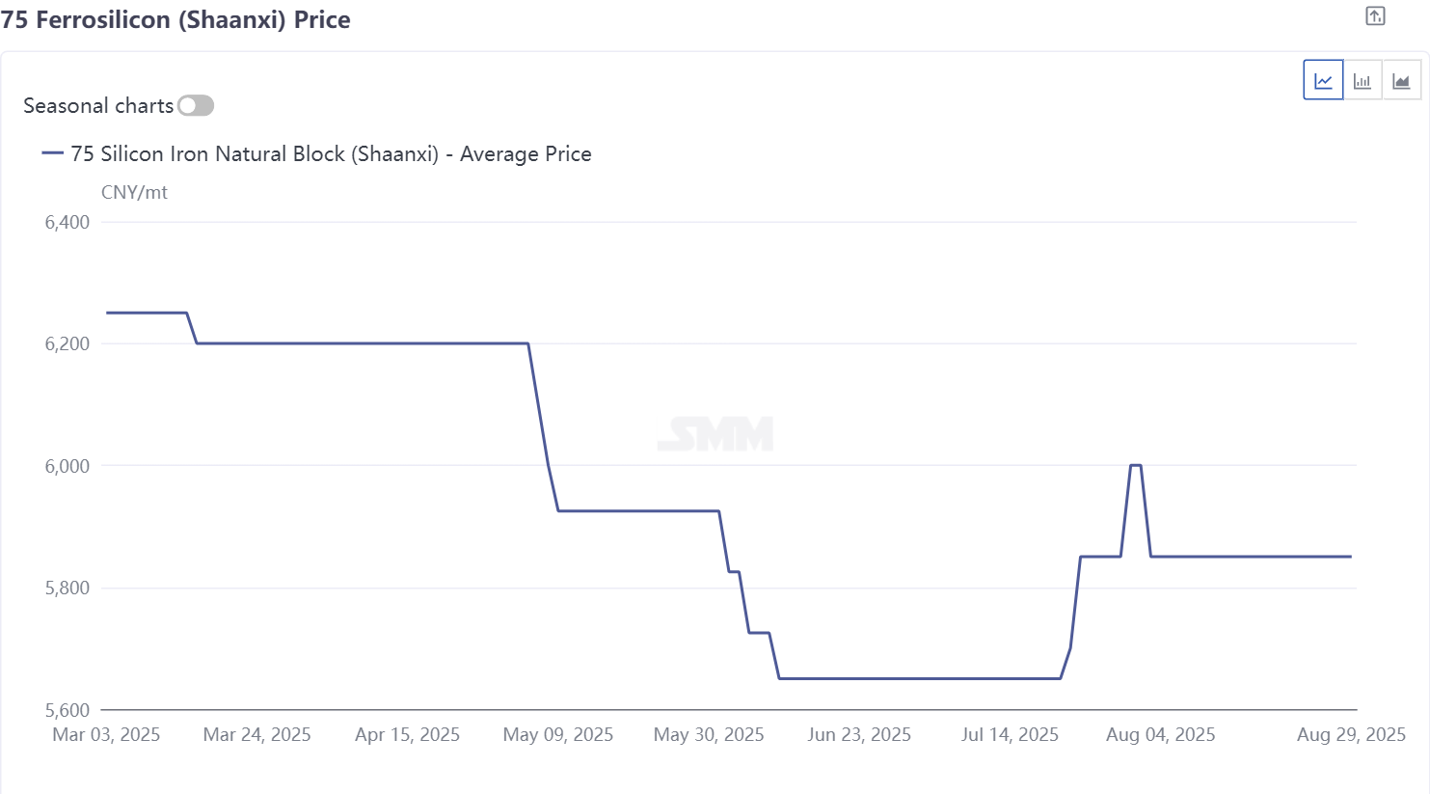Select the Mar 03, 2025 axis label

pyautogui.click(x=106, y=735)
